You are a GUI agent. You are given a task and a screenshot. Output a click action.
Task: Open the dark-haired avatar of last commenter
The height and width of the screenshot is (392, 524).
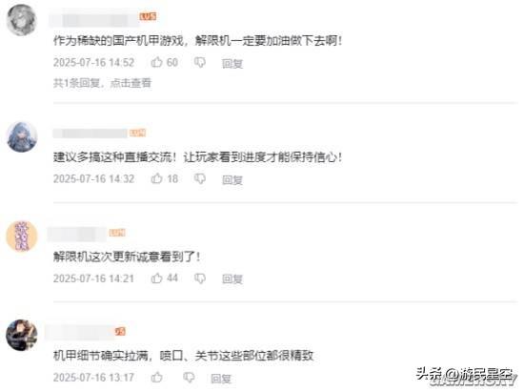[22, 335]
